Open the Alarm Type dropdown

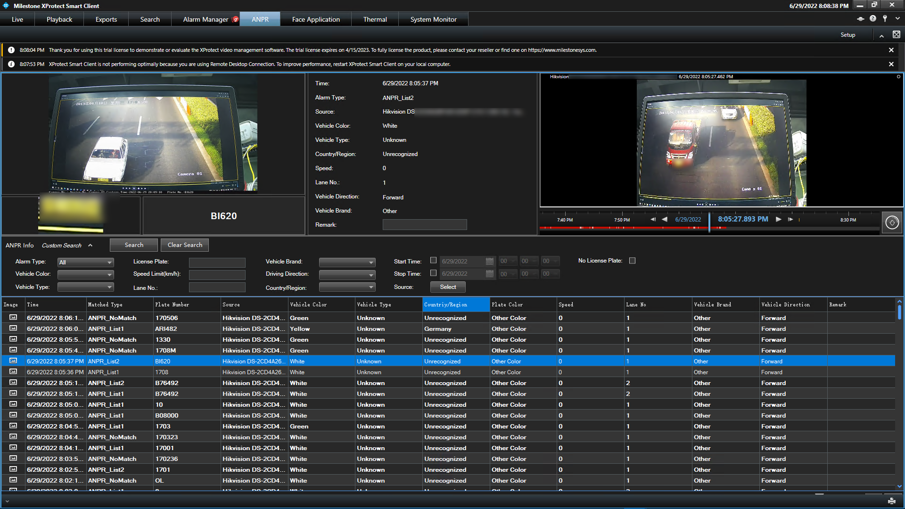(x=86, y=262)
